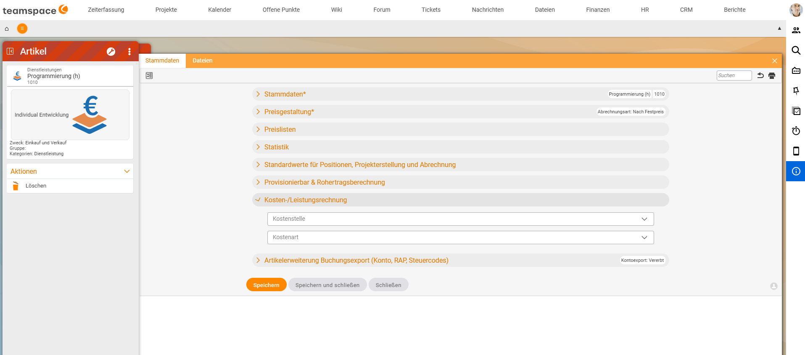Click Speichern und schließen button
The width and height of the screenshot is (805, 355).
327,285
